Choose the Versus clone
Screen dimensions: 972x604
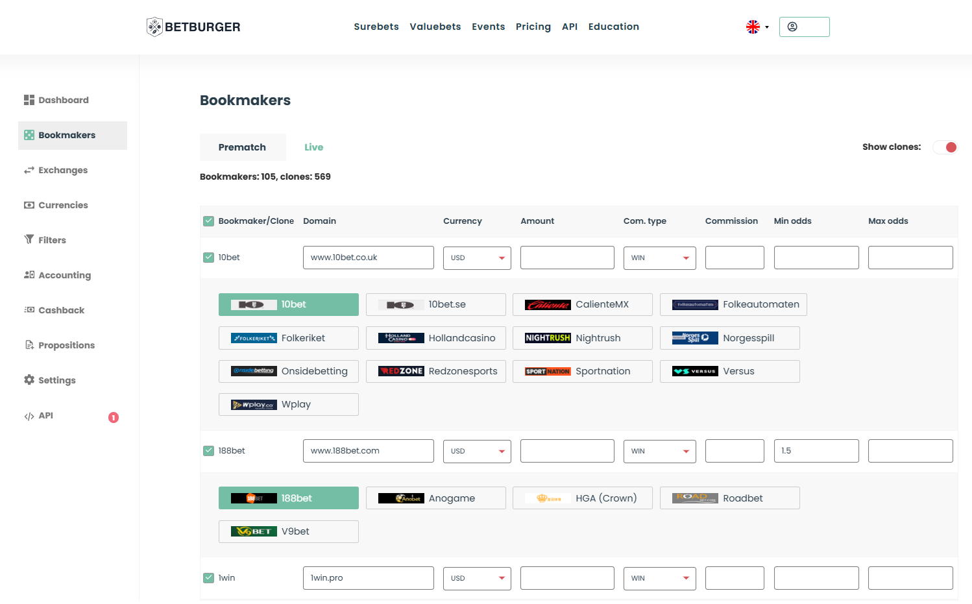click(730, 371)
